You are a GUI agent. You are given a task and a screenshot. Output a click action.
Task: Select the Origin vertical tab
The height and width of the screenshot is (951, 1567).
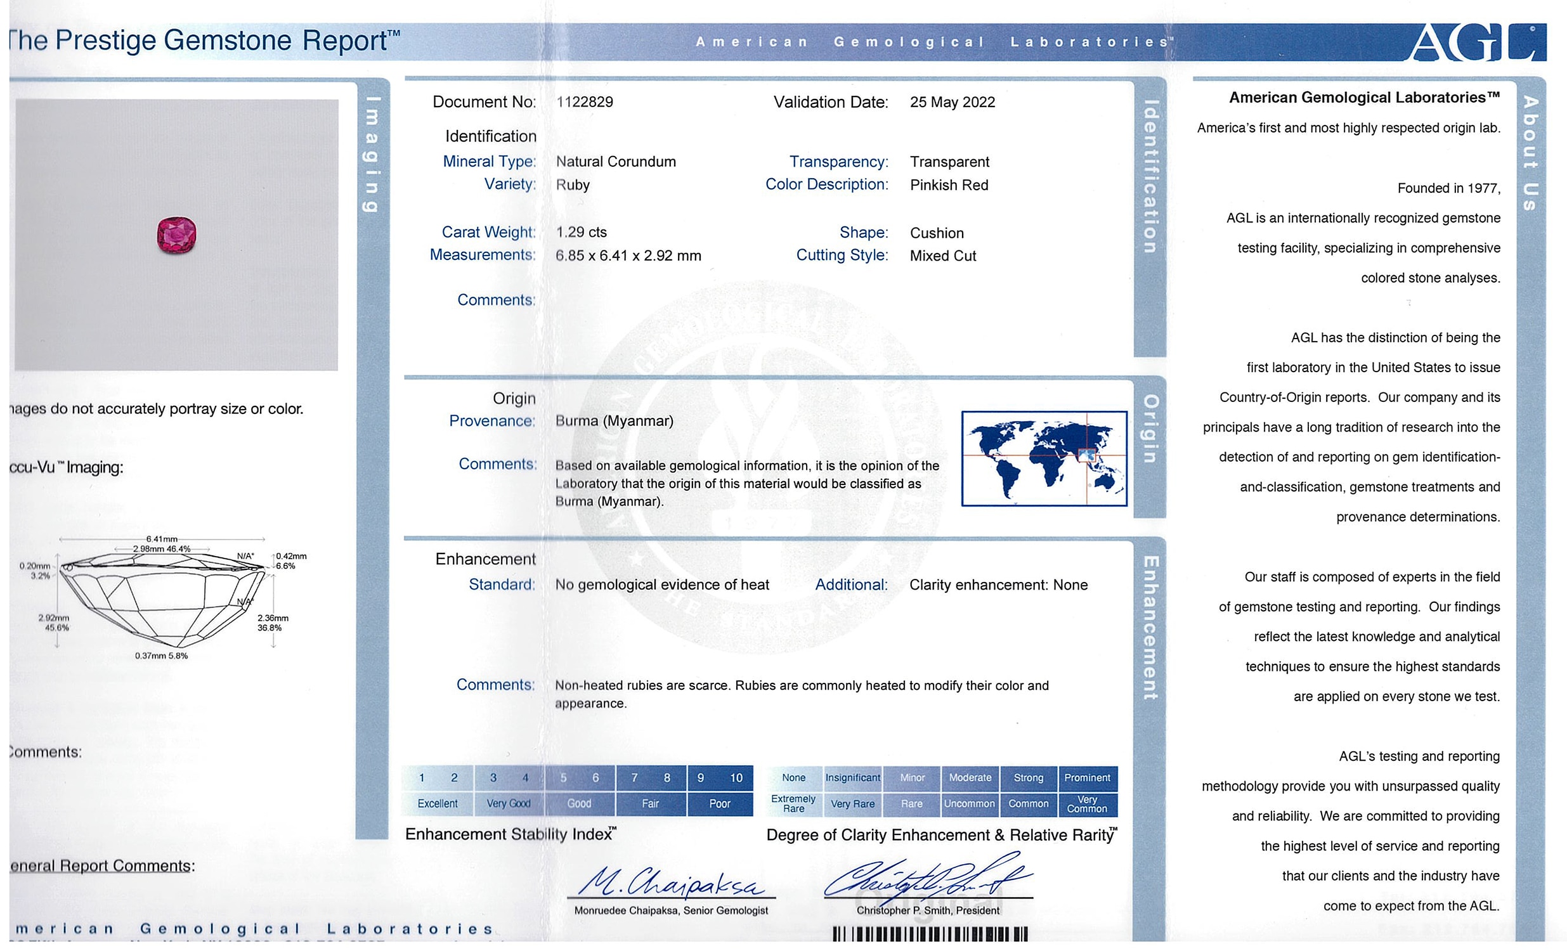coord(1150,429)
